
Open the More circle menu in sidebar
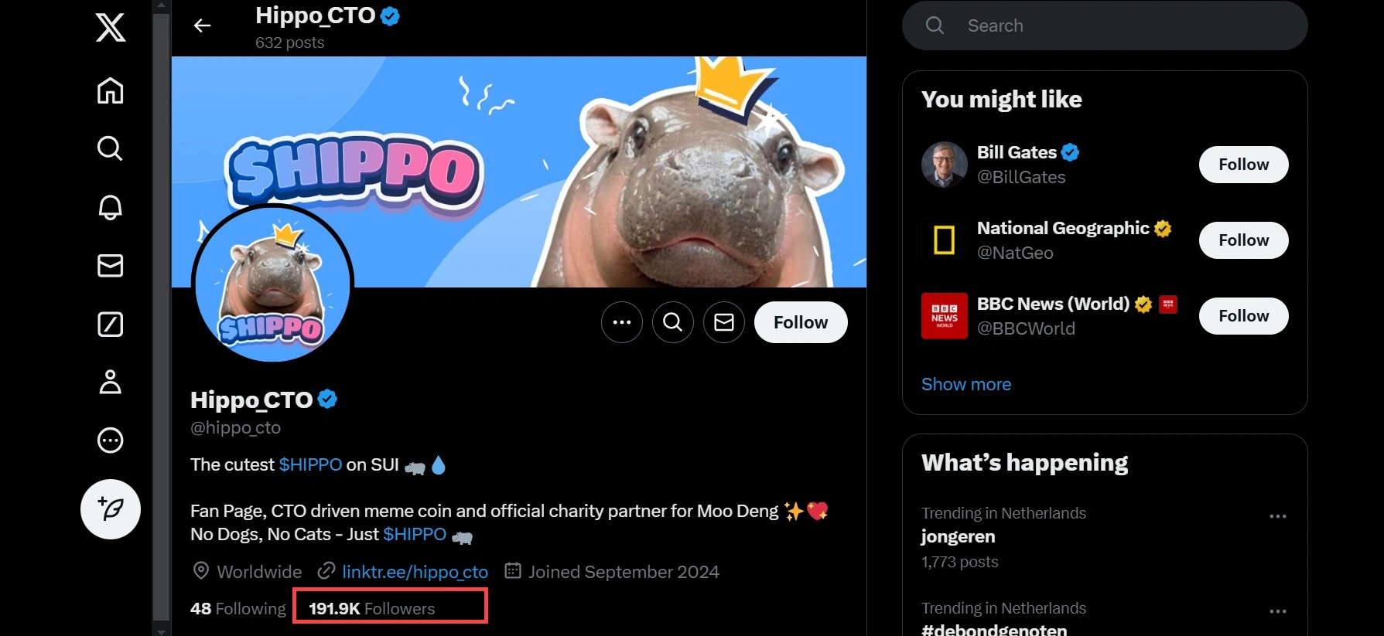click(x=111, y=440)
